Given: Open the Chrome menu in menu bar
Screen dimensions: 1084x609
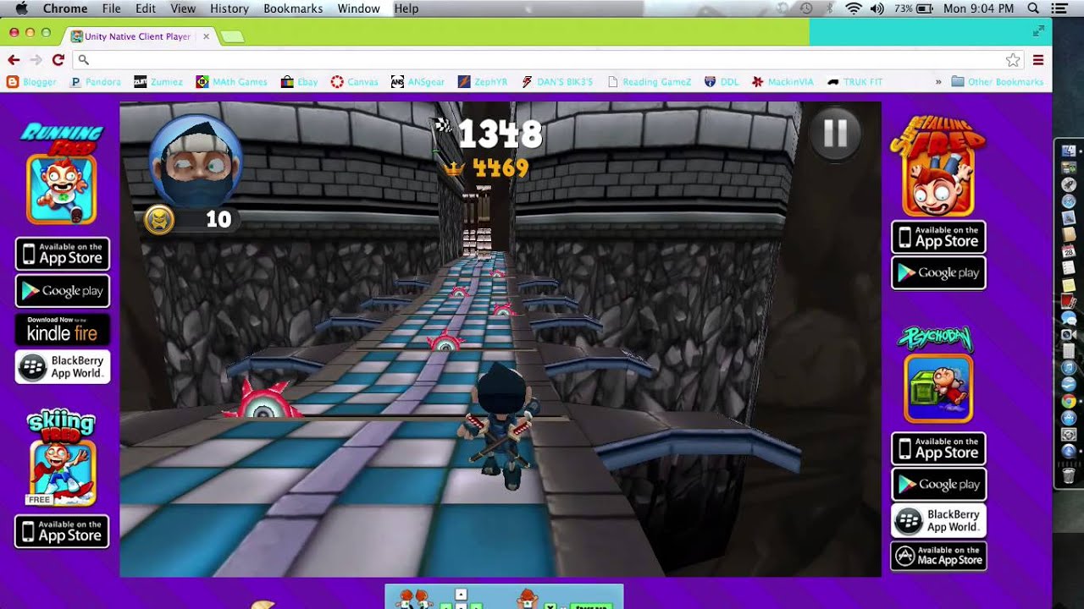Looking at the screenshot, I should [x=65, y=8].
